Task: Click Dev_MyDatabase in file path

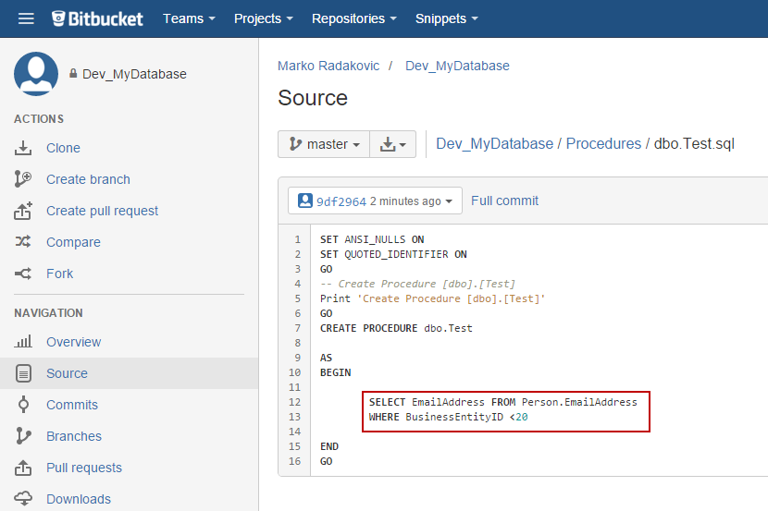Action: (x=495, y=144)
